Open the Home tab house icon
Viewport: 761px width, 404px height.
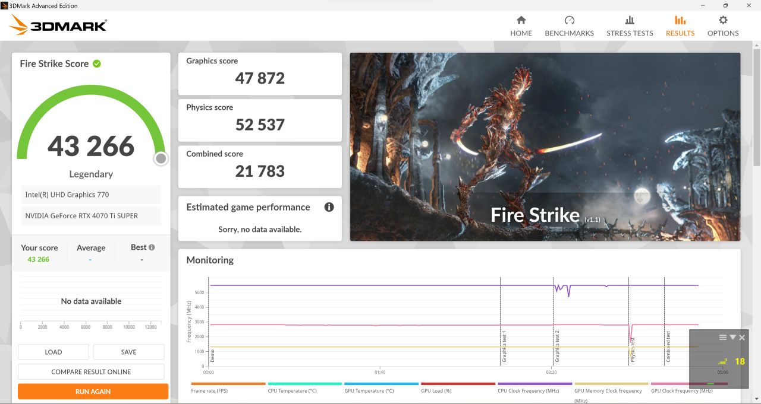pos(521,20)
